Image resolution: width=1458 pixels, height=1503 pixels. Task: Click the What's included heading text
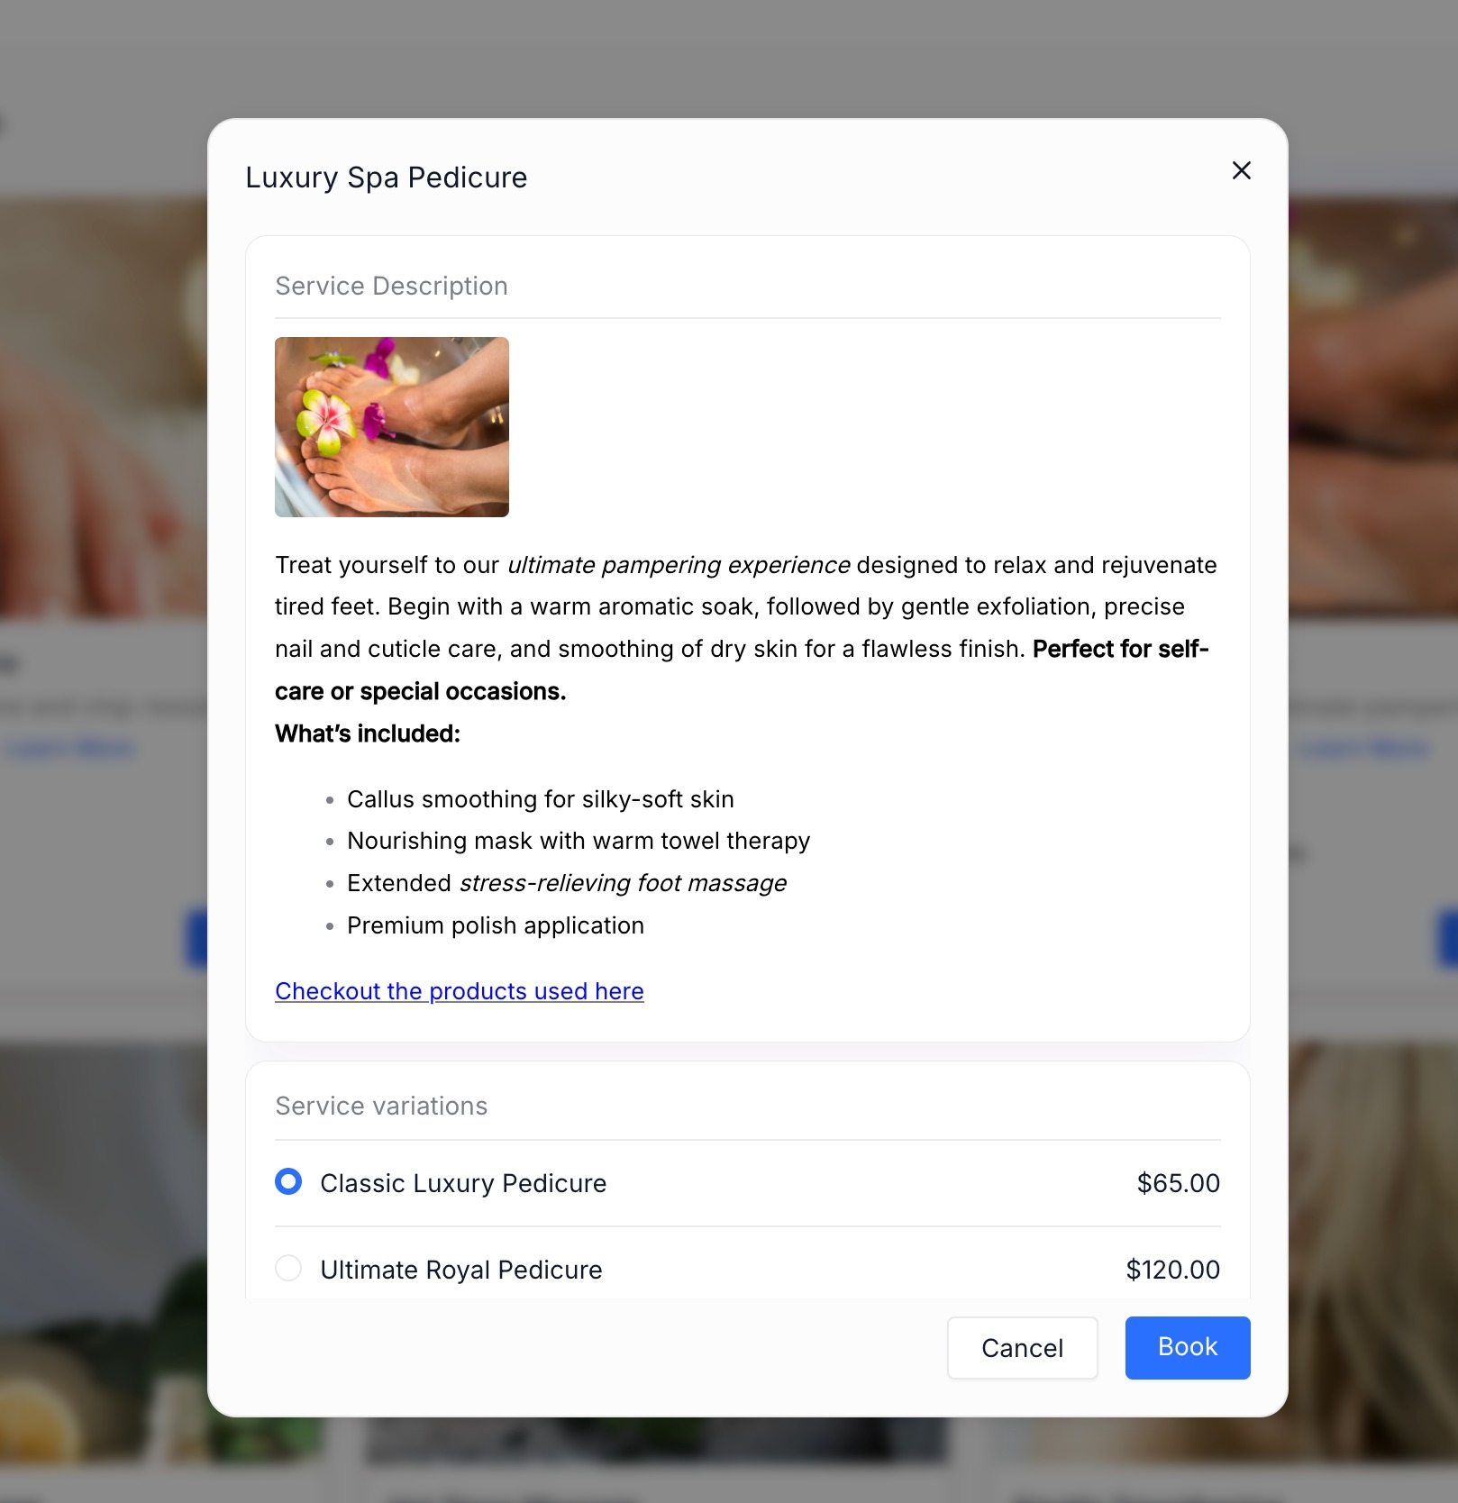coord(368,733)
